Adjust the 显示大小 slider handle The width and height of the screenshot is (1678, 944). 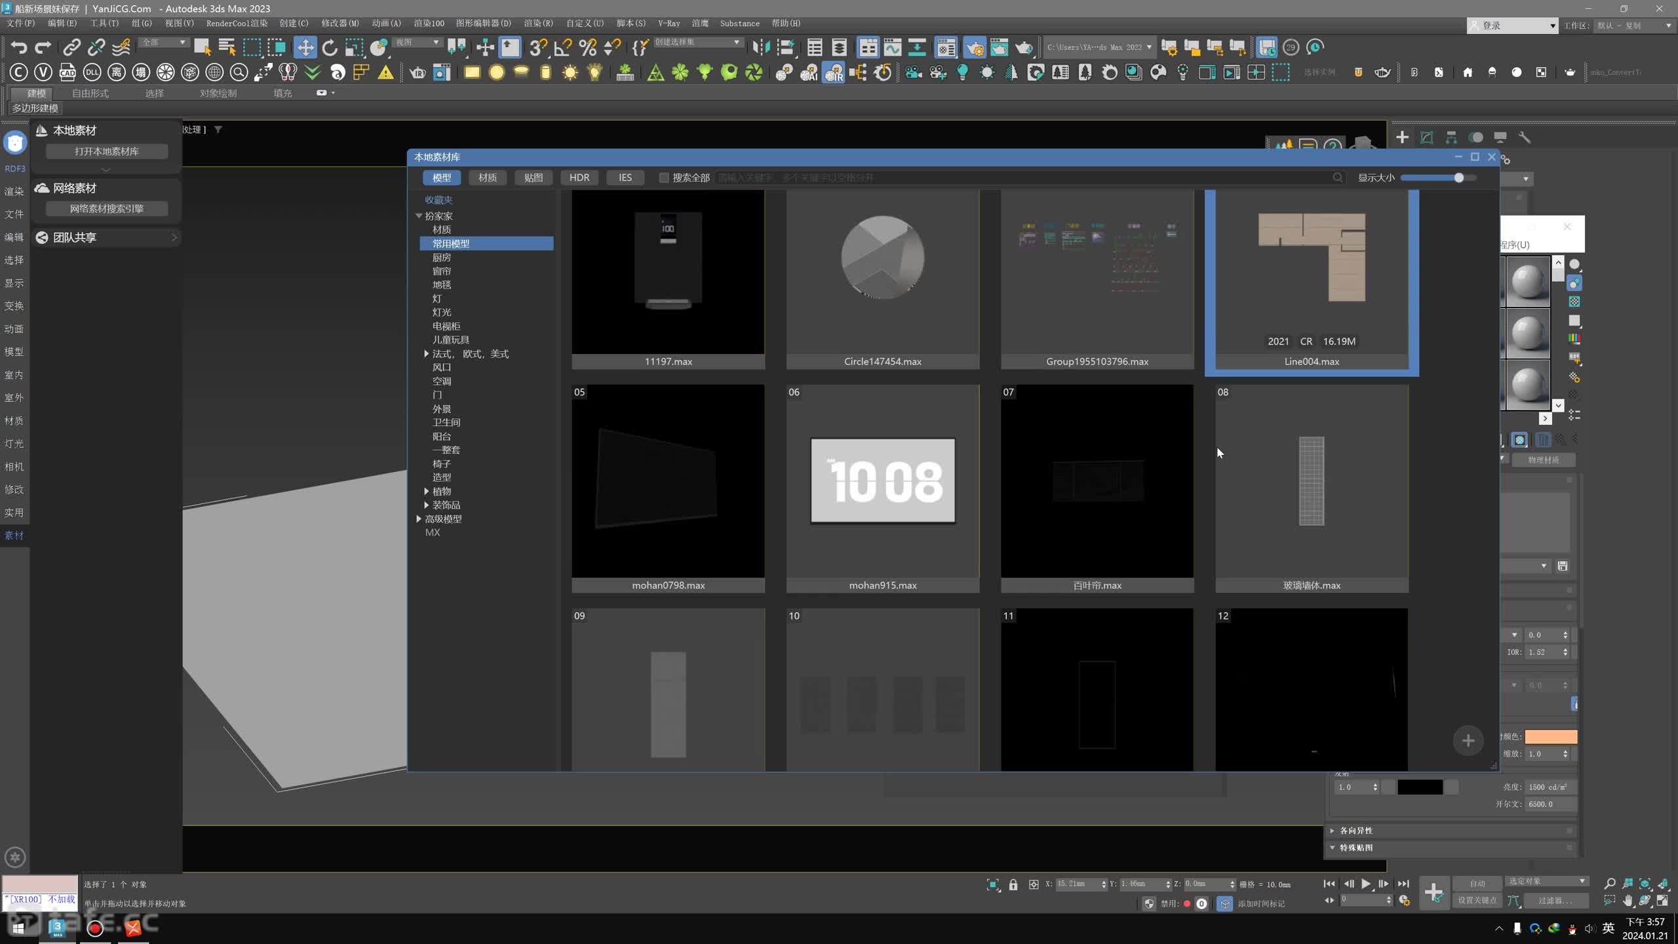(x=1458, y=178)
